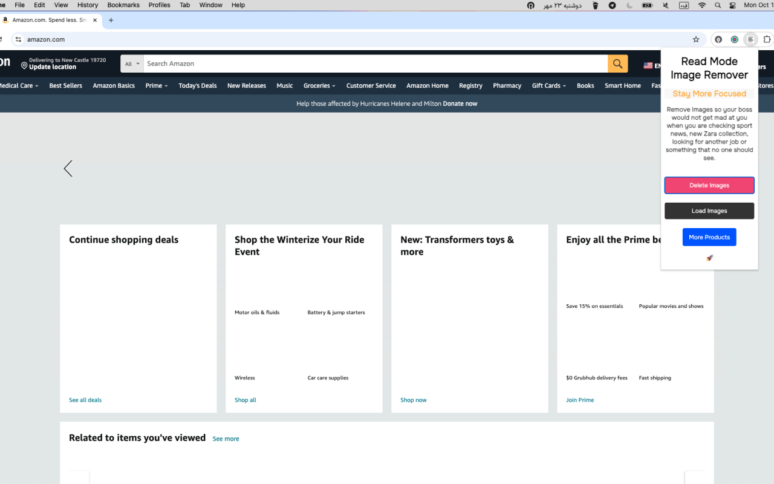Open Wi-Fi status in the menu bar
The height and width of the screenshot is (484, 774).
(x=701, y=5)
